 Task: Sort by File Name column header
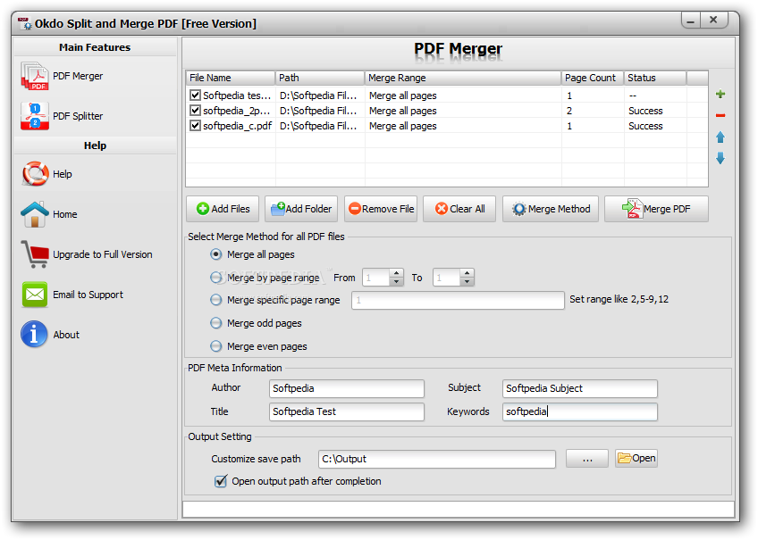(231, 78)
